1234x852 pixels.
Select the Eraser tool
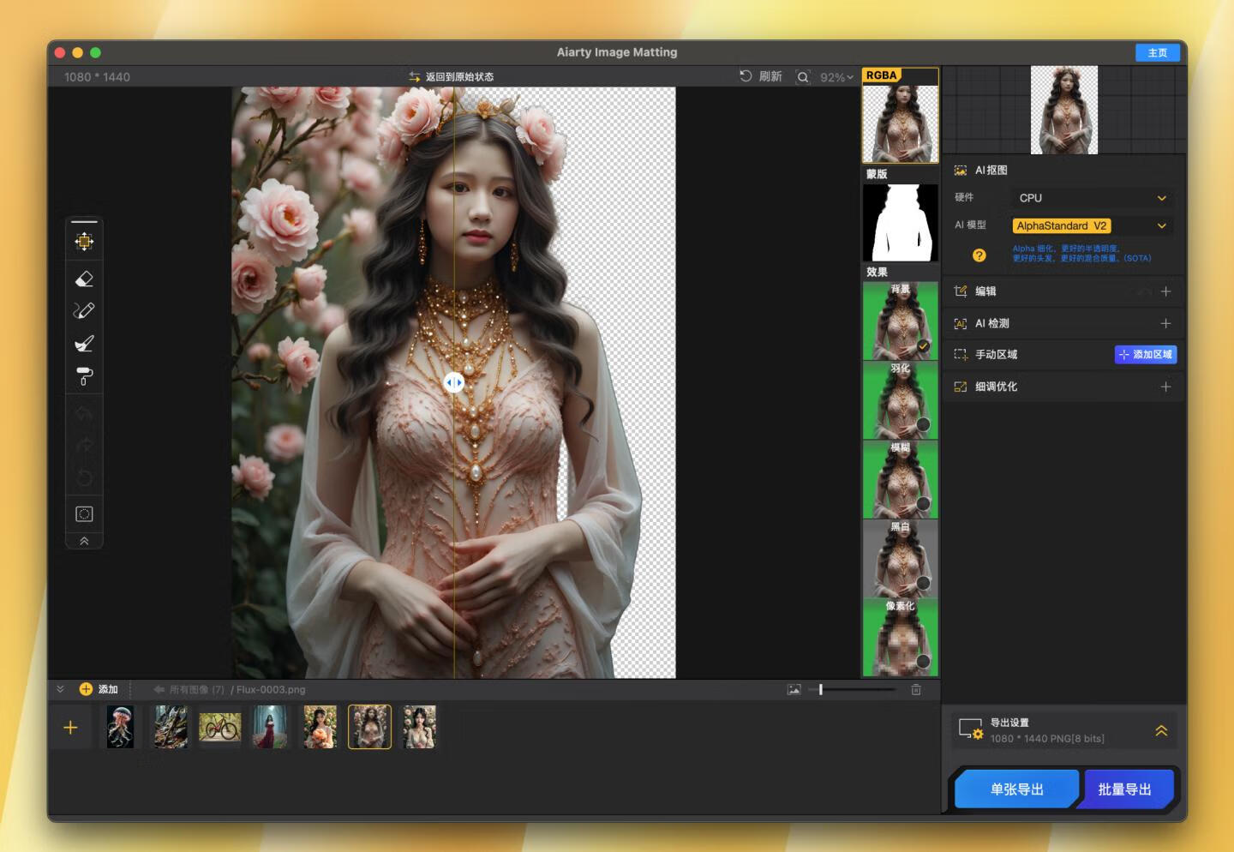(84, 279)
